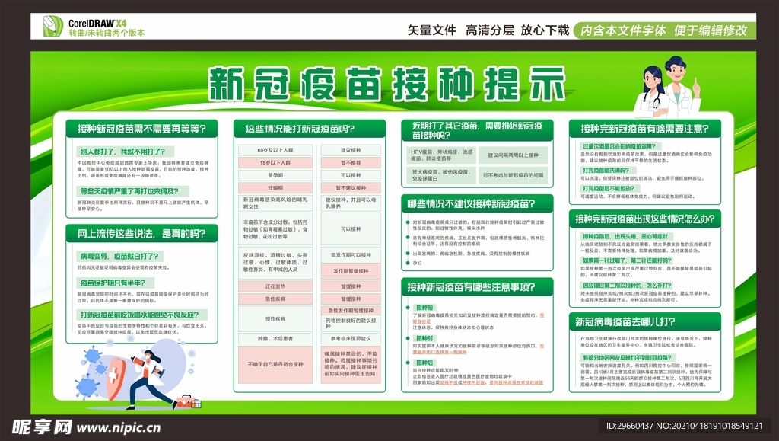The image size is (779, 441).
Task: Click the green banner "内含本文件字体 便于编辑修改"
Action: [664, 30]
